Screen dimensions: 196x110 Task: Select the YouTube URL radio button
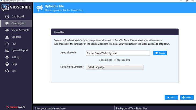point(115,60)
